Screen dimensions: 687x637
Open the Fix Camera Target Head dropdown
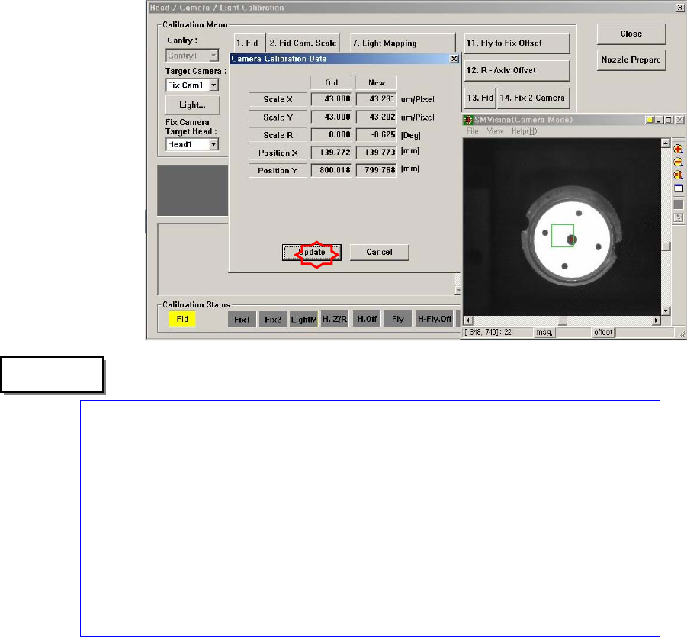tap(213, 144)
